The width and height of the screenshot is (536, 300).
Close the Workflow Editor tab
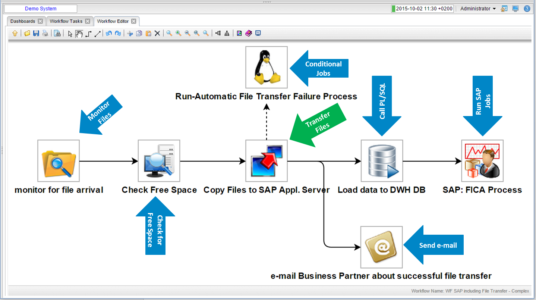point(134,21)
